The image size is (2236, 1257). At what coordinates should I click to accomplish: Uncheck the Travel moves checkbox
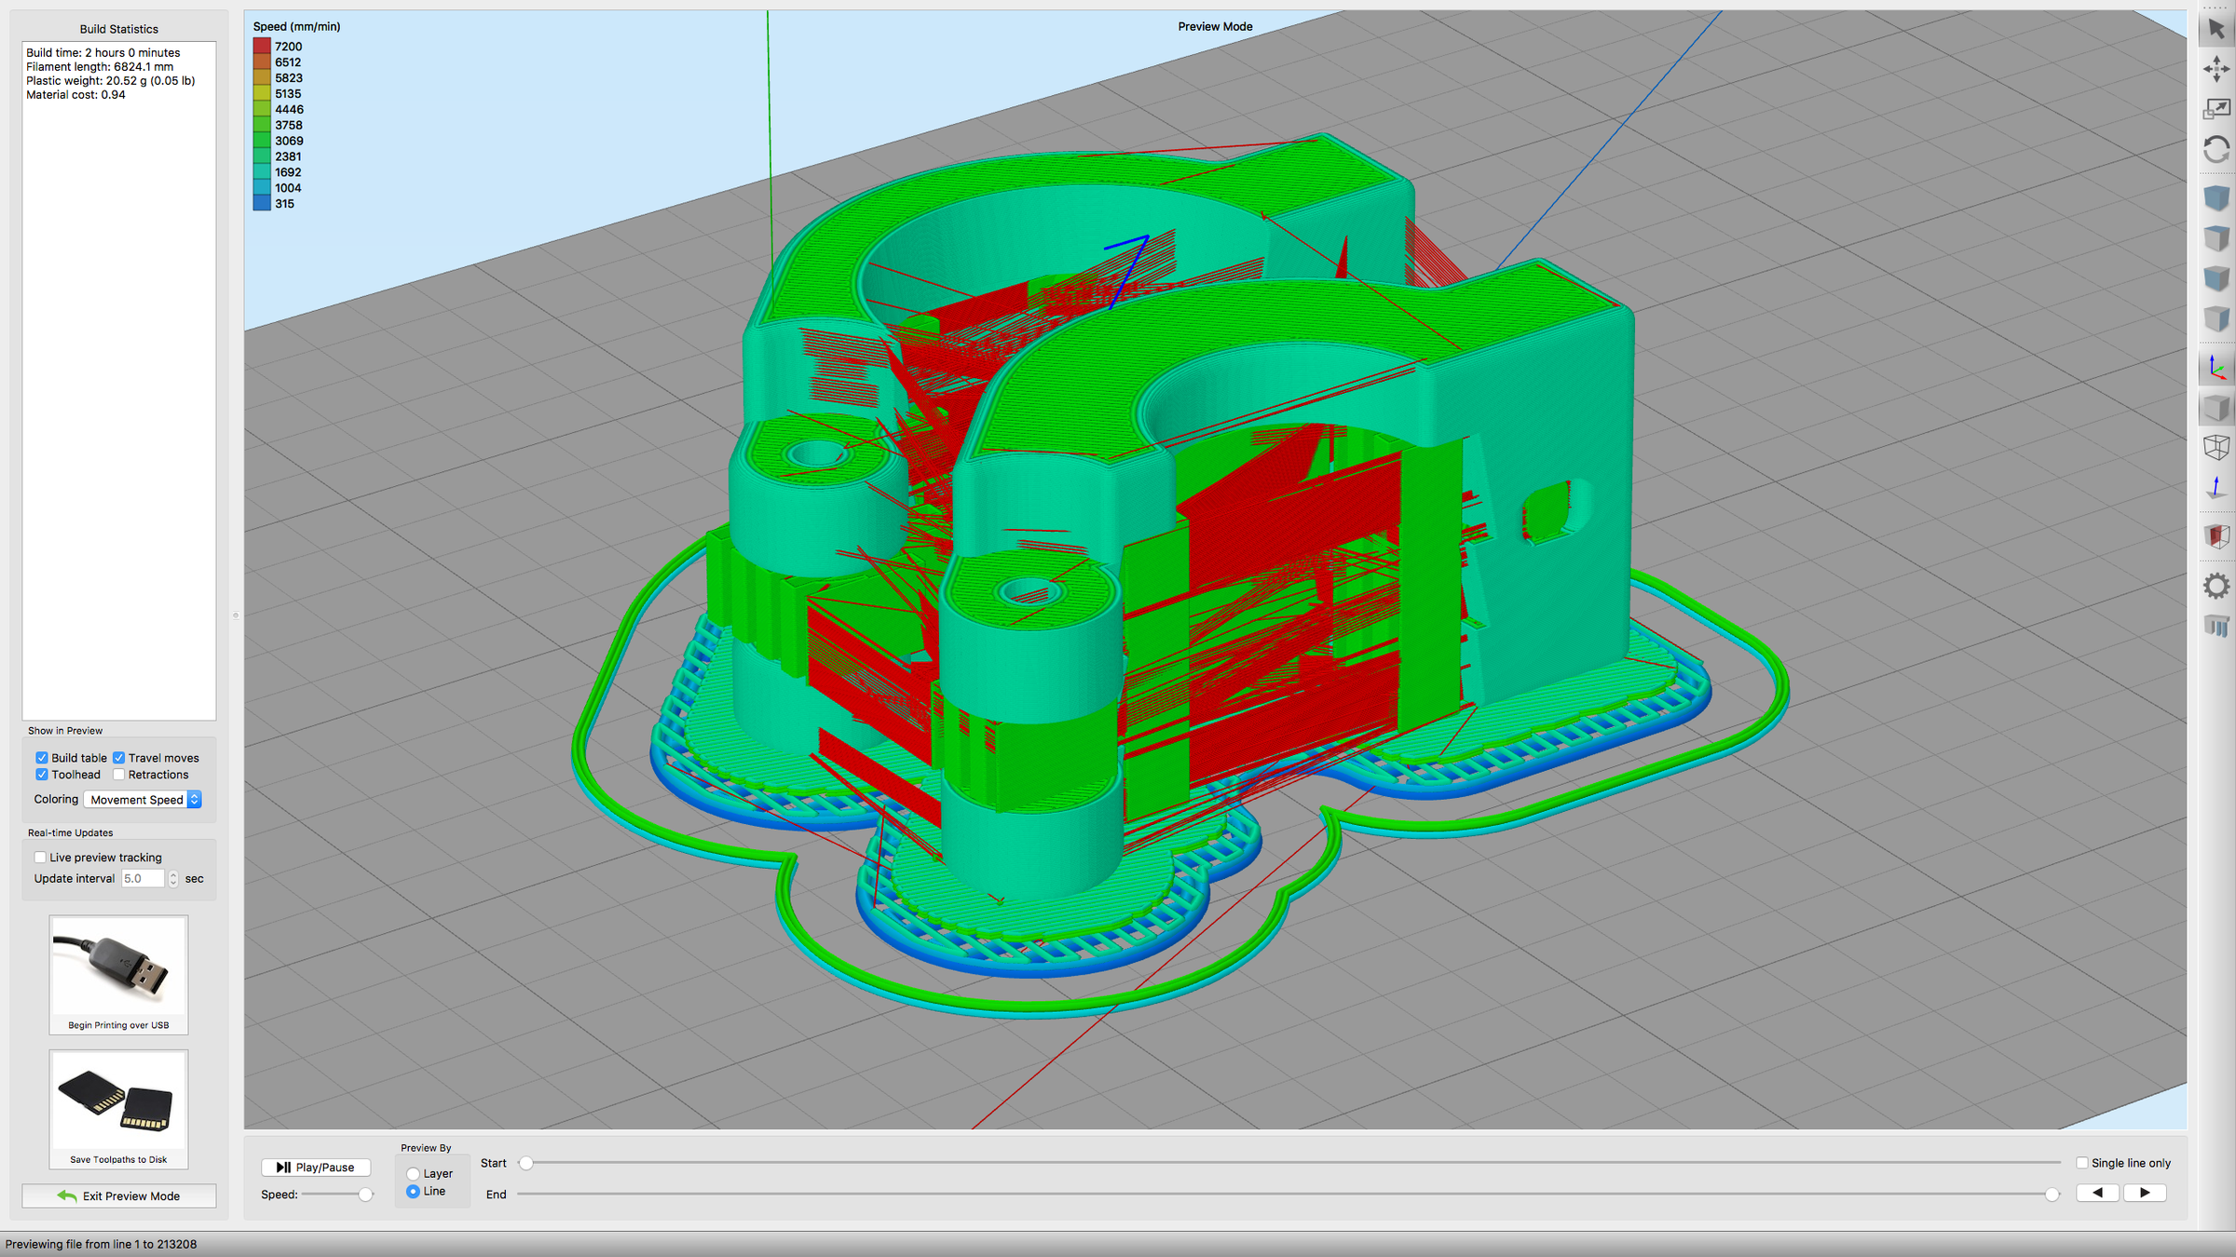click(119, 758)
